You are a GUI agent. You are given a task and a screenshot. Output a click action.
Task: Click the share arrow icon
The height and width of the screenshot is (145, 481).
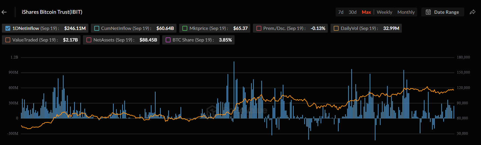(x=472, y=12)
